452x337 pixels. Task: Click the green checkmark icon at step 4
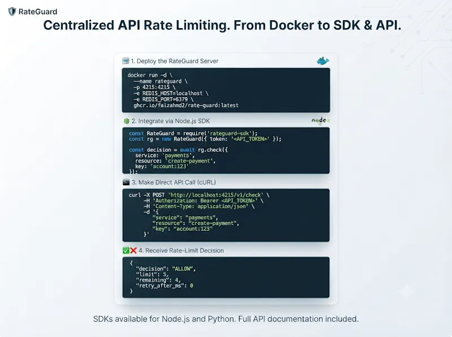point(126,250)
